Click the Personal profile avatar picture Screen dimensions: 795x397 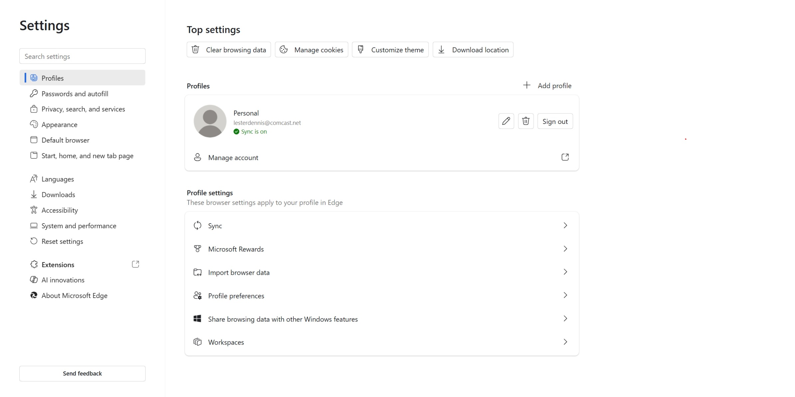coord(210,121)
